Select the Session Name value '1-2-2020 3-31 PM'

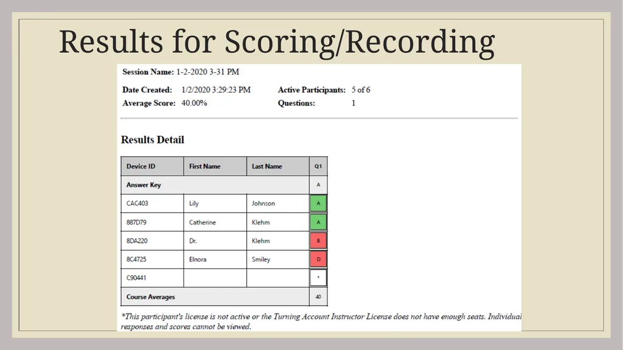point(208,72)
